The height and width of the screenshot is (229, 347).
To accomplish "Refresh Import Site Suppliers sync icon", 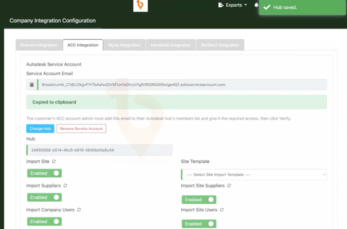I will pyautogui.click(x=229, y=186).
